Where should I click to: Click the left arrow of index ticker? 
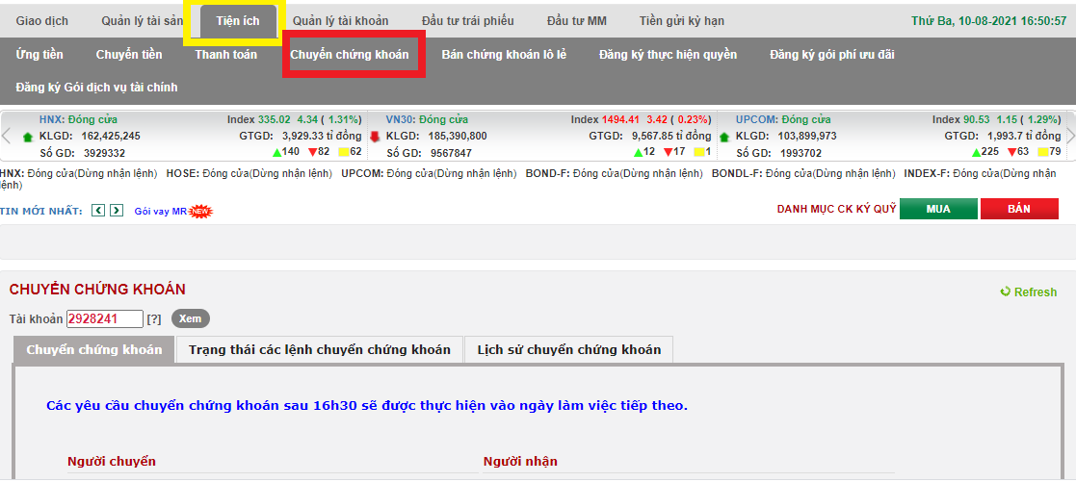click(x=6, y=135)
